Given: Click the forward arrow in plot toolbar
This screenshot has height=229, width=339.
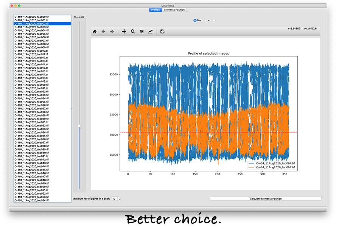Looking at the screenshot, I should pos(112,32).
